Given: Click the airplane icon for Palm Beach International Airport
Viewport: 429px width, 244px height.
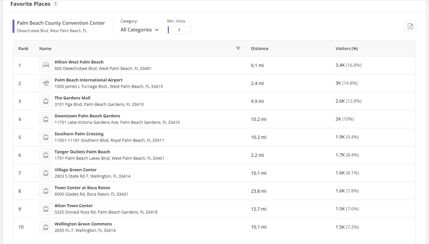Looking at the screenshot, I should tap(46, 83).
